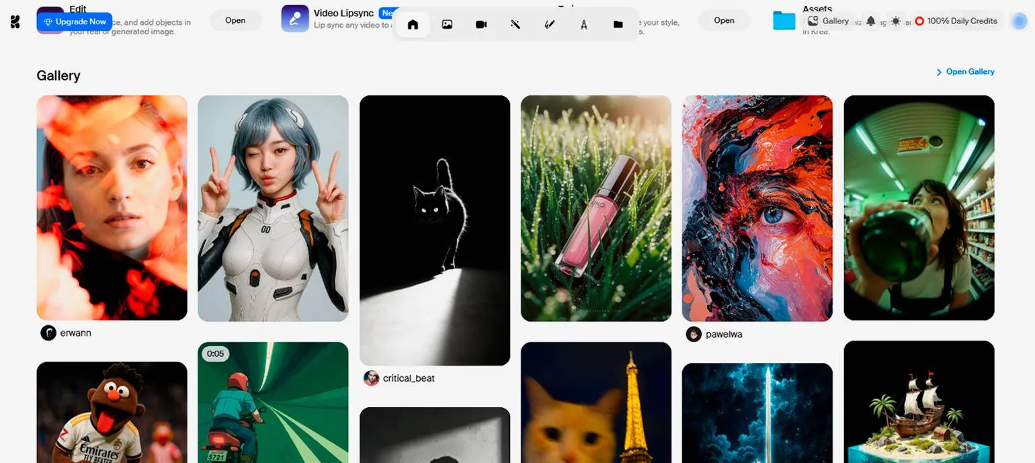Select the Video camera tool icon
Viewport: 1035px width, 463px height.
[481, 24]
